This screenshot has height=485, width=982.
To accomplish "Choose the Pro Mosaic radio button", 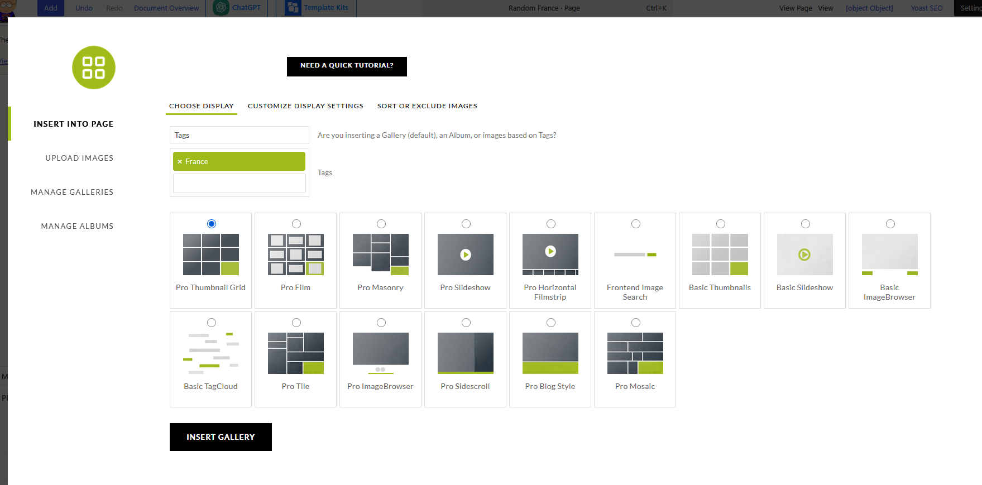I will pyautogui.click(x=636, y=323).
